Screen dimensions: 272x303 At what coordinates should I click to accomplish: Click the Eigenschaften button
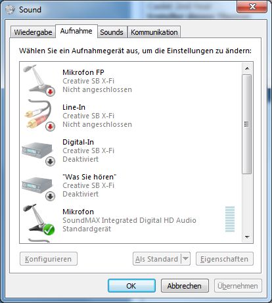coord(225,259)
